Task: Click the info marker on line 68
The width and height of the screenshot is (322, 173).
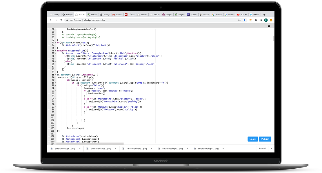Action: [x=49, y=29]
